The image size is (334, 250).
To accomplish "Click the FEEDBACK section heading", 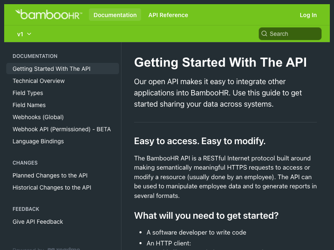I will coord(26,209).
